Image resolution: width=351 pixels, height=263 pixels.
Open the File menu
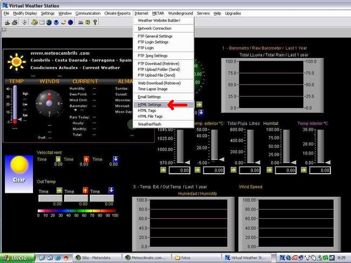[x=6, y=14]
